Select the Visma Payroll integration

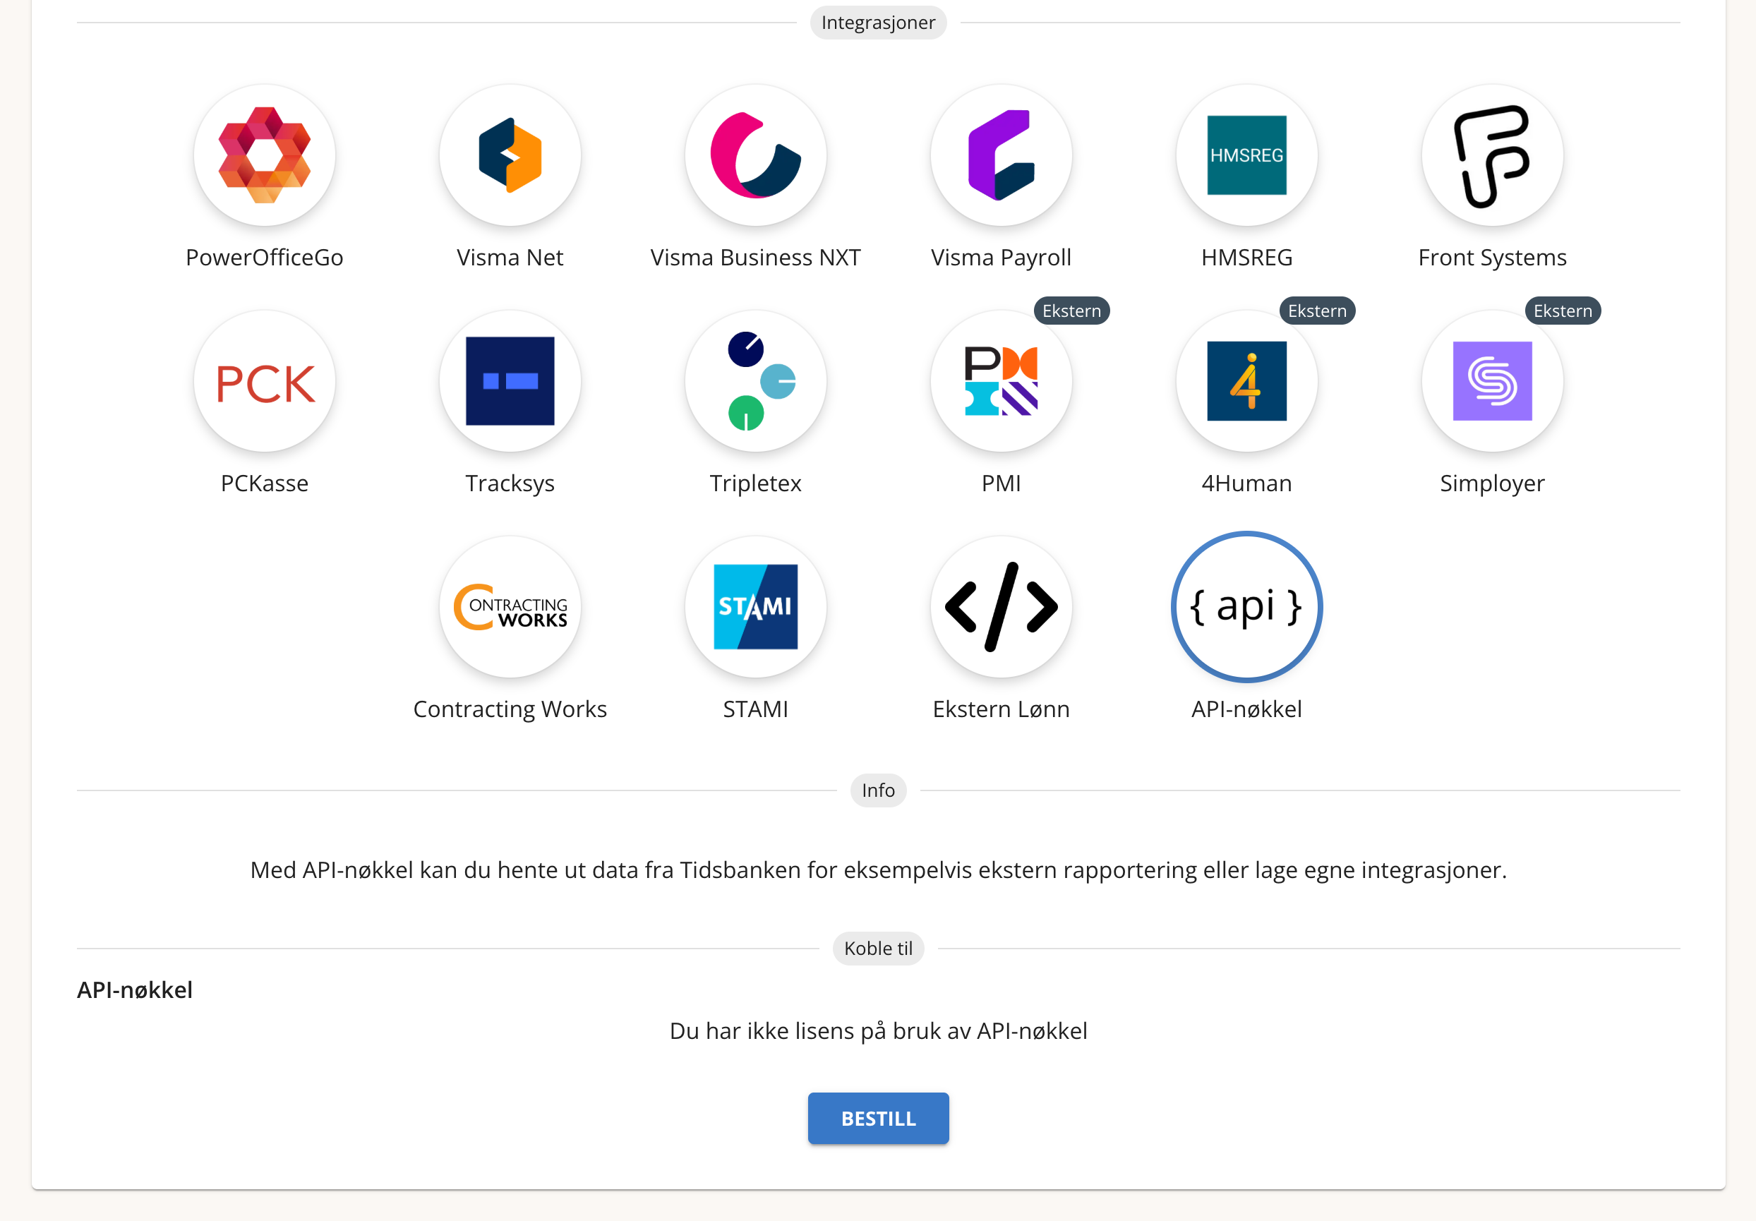[1001, 155]
